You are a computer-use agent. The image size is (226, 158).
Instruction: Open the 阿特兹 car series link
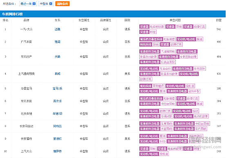(57, 126)
